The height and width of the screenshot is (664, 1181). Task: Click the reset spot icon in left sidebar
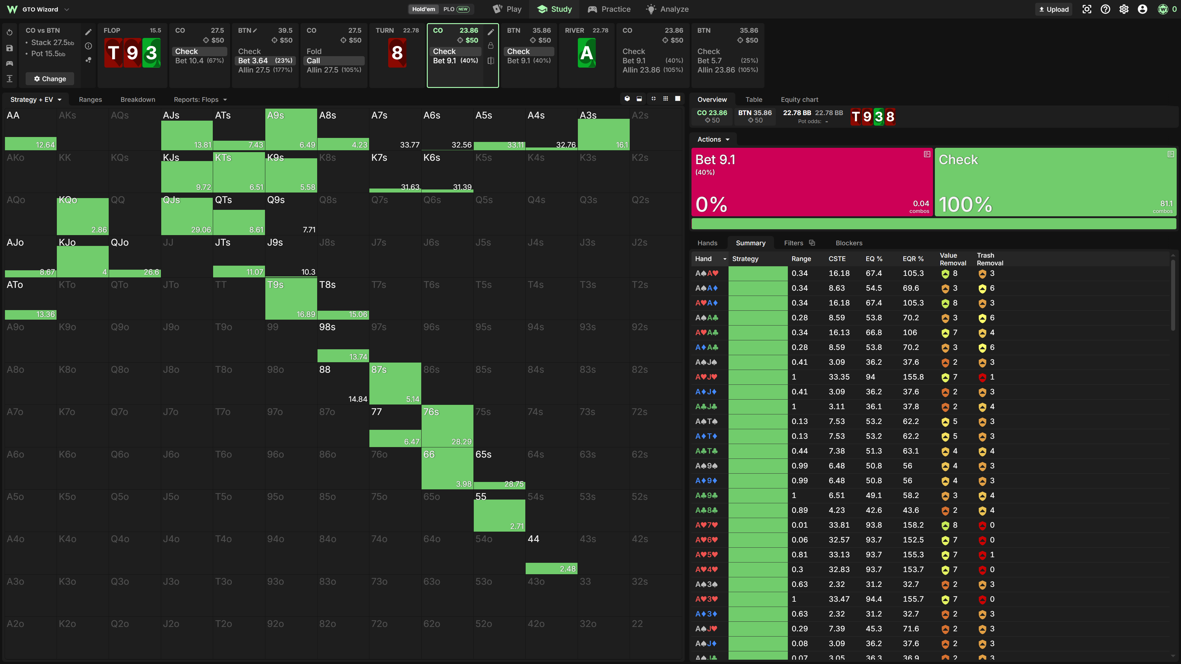(10, 32)
